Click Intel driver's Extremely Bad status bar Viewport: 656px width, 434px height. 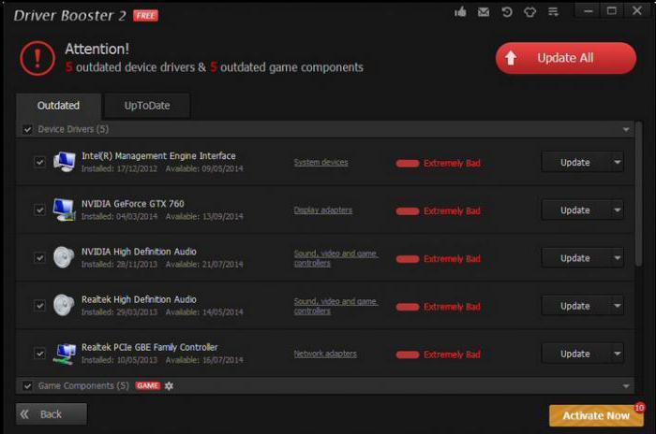pos(408,164)
